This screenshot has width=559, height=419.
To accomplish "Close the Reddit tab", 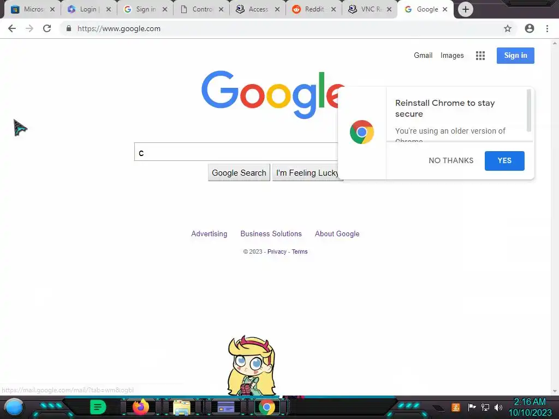I will 334,9.
